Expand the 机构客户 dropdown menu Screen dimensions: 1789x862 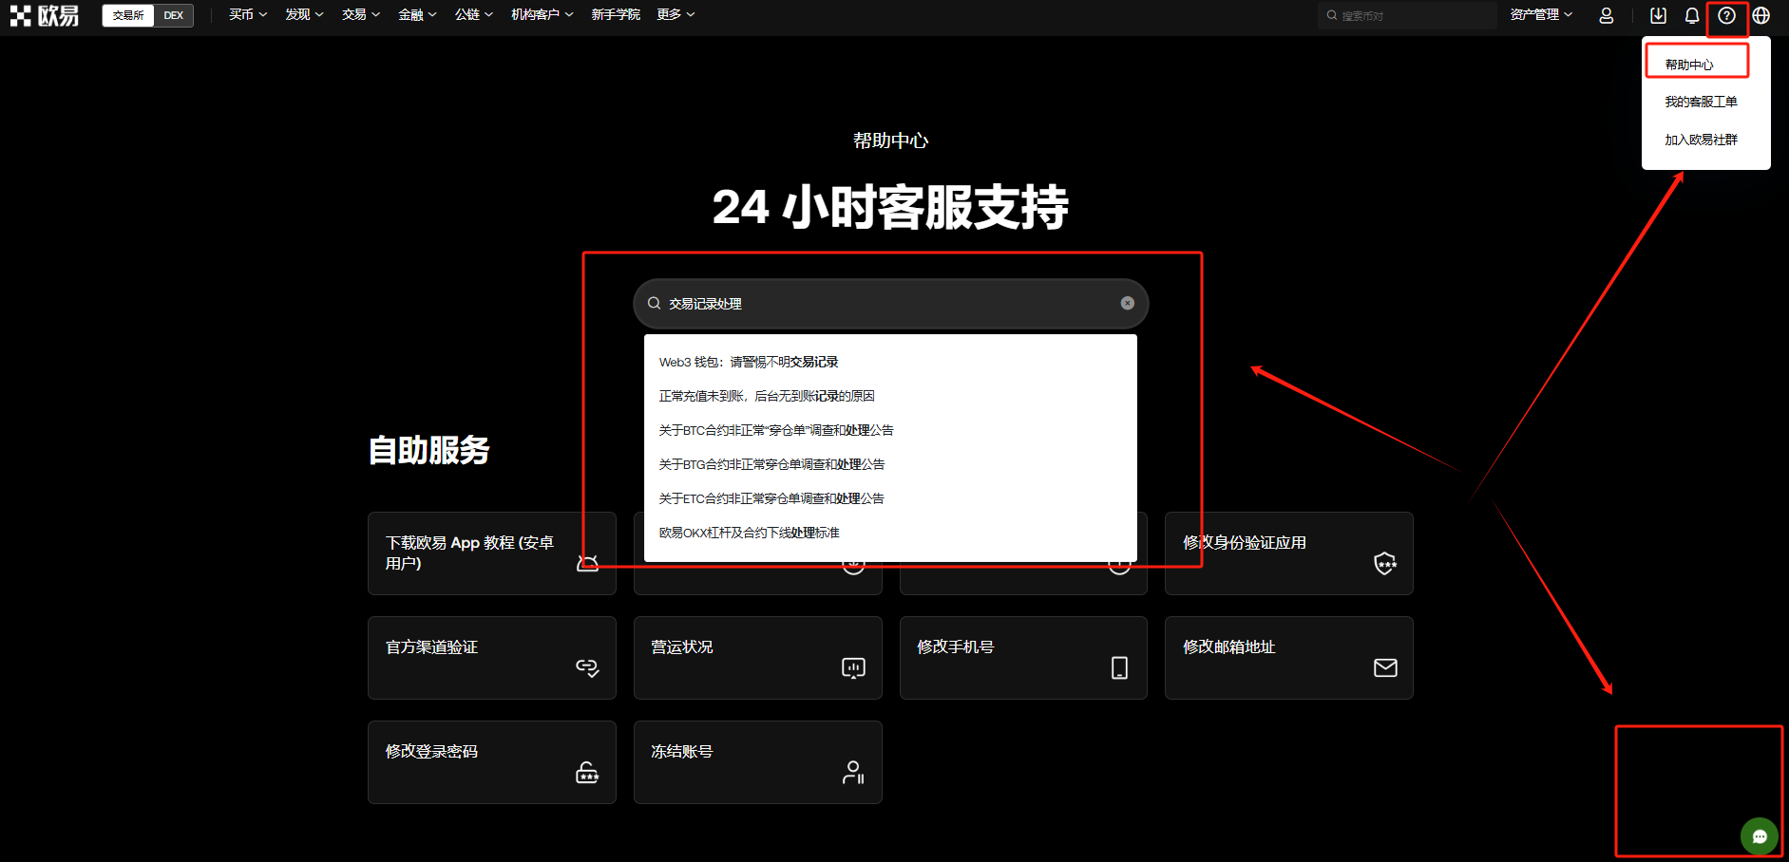pos(542,14)
